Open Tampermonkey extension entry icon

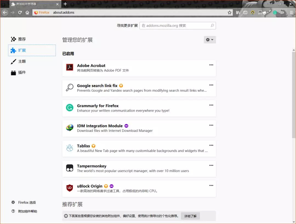(69, 168)
